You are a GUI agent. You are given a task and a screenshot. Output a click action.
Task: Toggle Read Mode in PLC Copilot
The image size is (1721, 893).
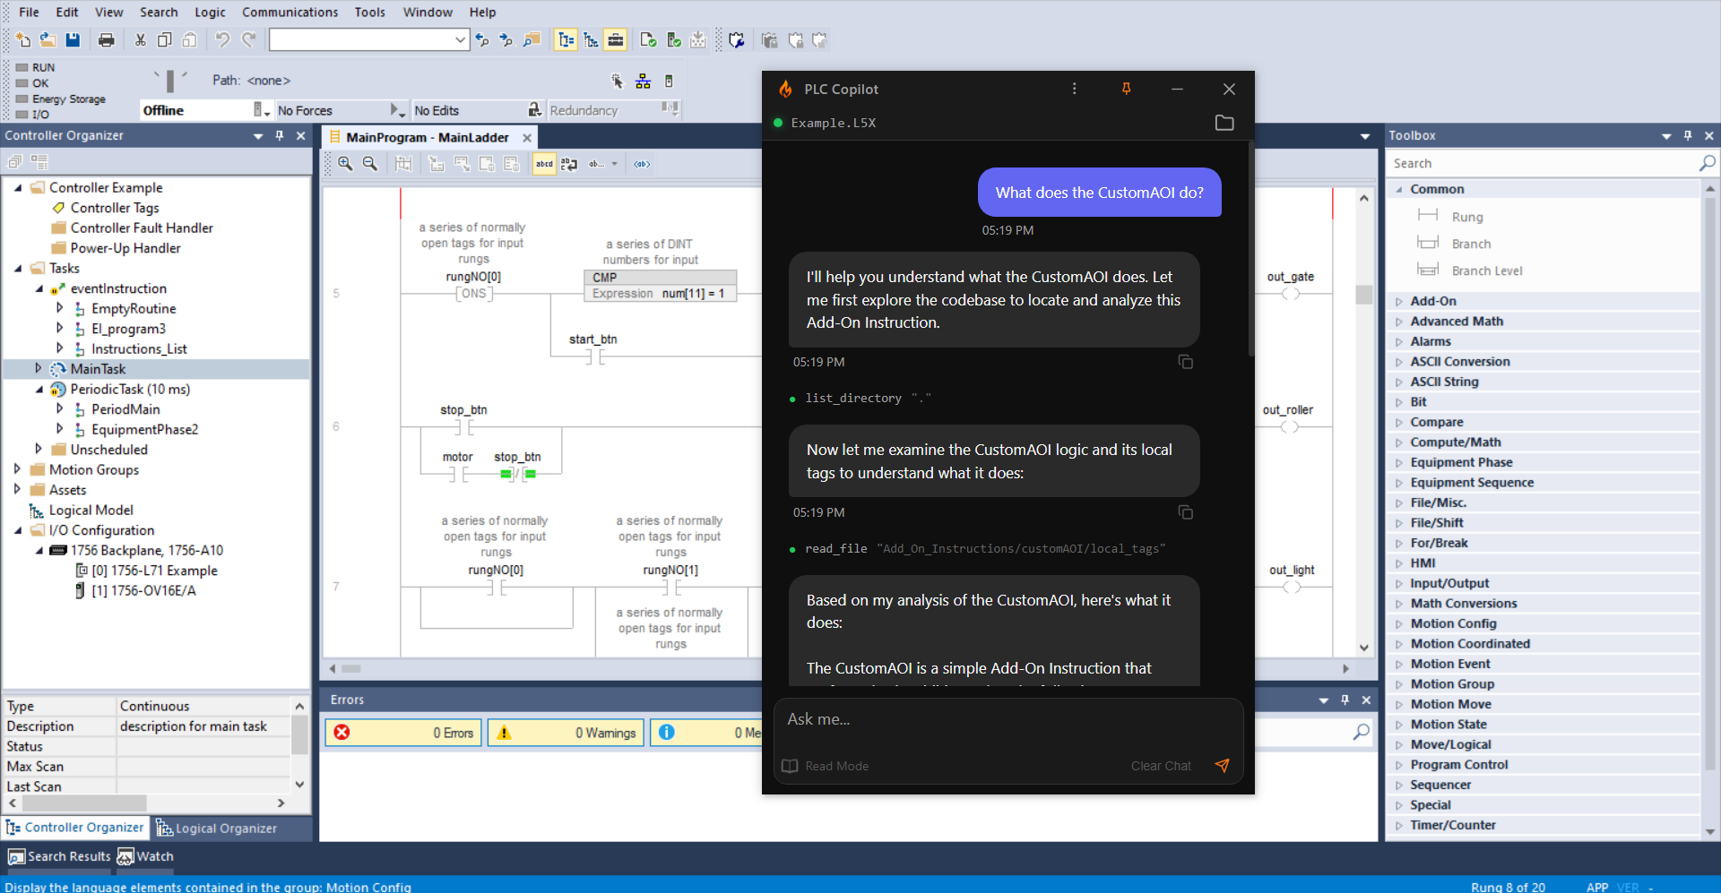coord(826,766)
